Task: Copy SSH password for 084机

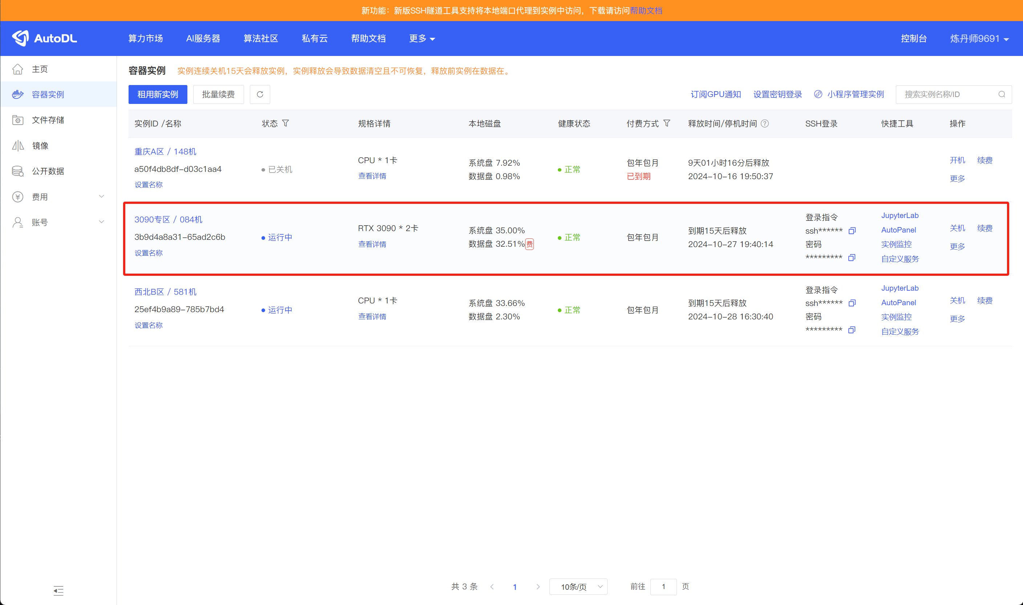Action: click(x=852, y=258)
